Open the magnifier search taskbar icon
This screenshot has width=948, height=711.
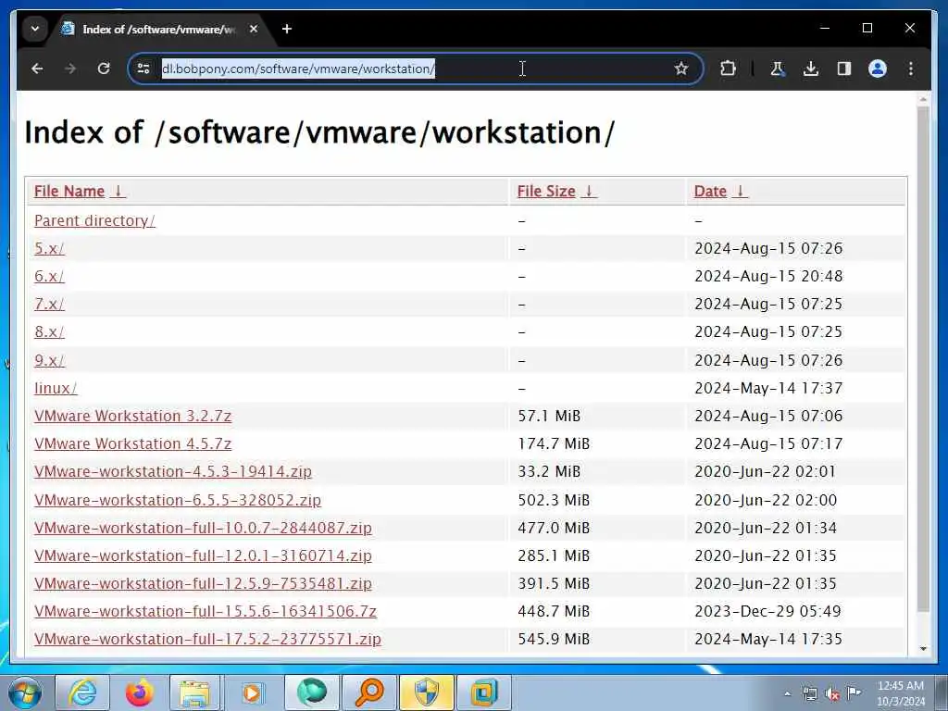369,692
